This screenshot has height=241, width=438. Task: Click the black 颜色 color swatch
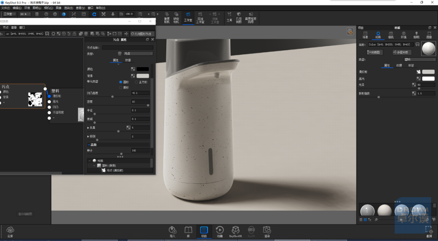143,69
